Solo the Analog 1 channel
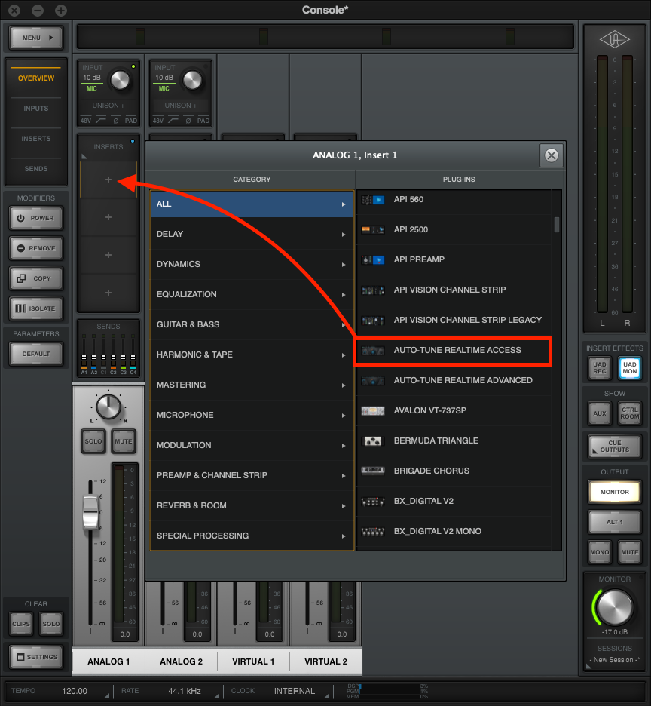The image size is (651, 706). pos(93,441)
